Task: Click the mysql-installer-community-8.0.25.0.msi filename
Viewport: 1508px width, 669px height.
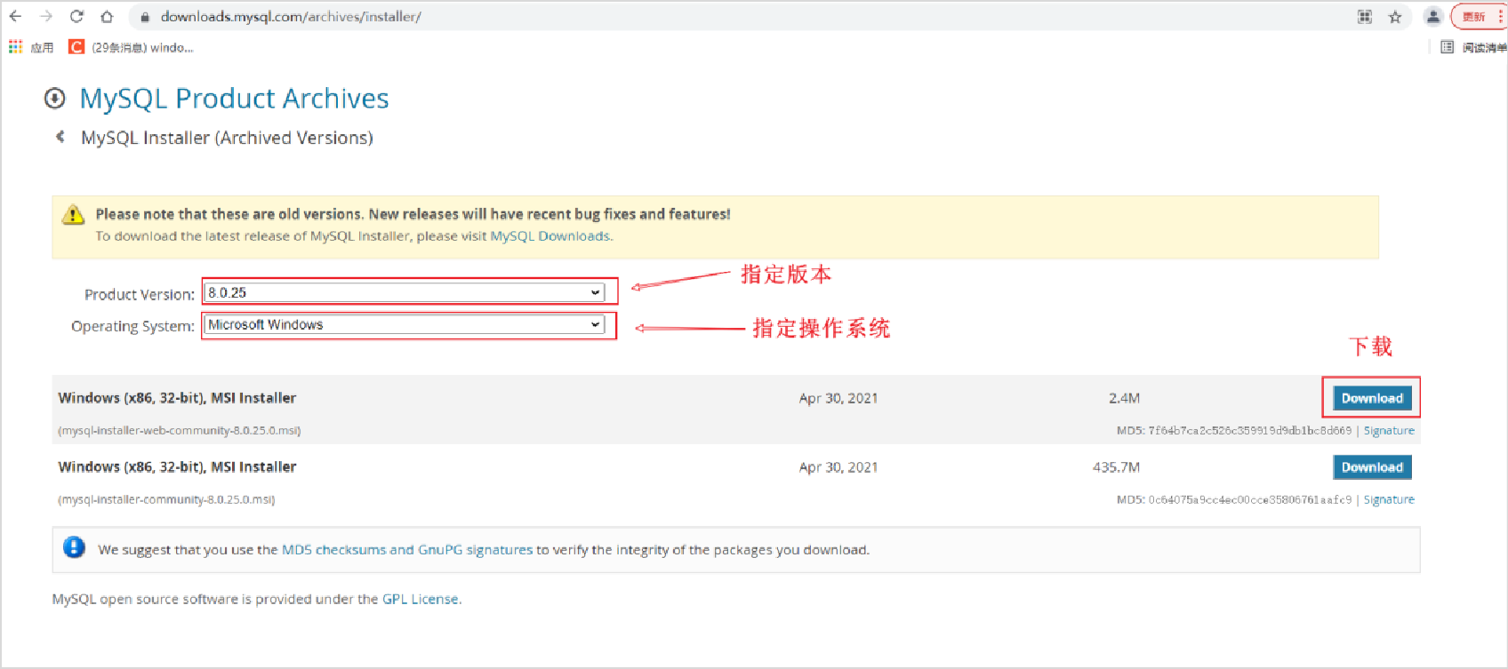Action: 166,500
